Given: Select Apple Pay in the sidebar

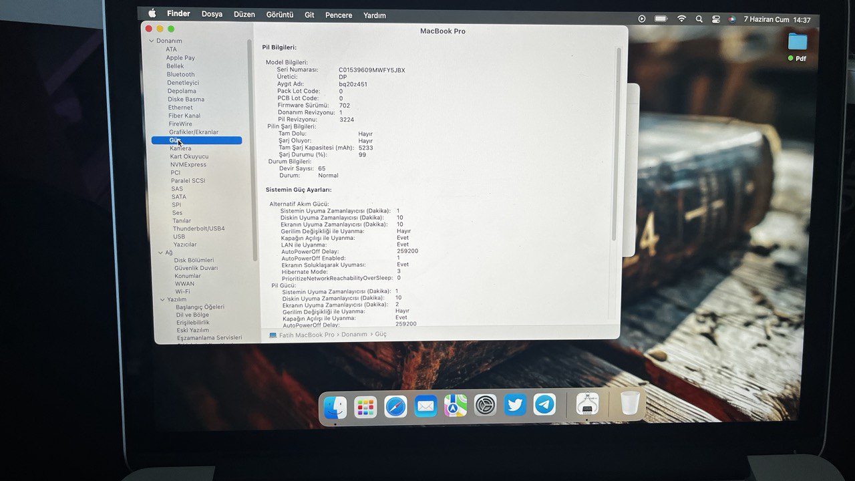Looking at the screenshot, I should pos(180,58).
